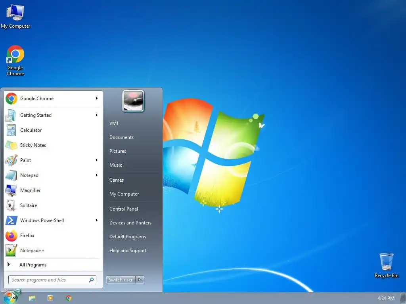Click the Notepad++ icon
Screen dimensions: 406x304
[11, 251]
